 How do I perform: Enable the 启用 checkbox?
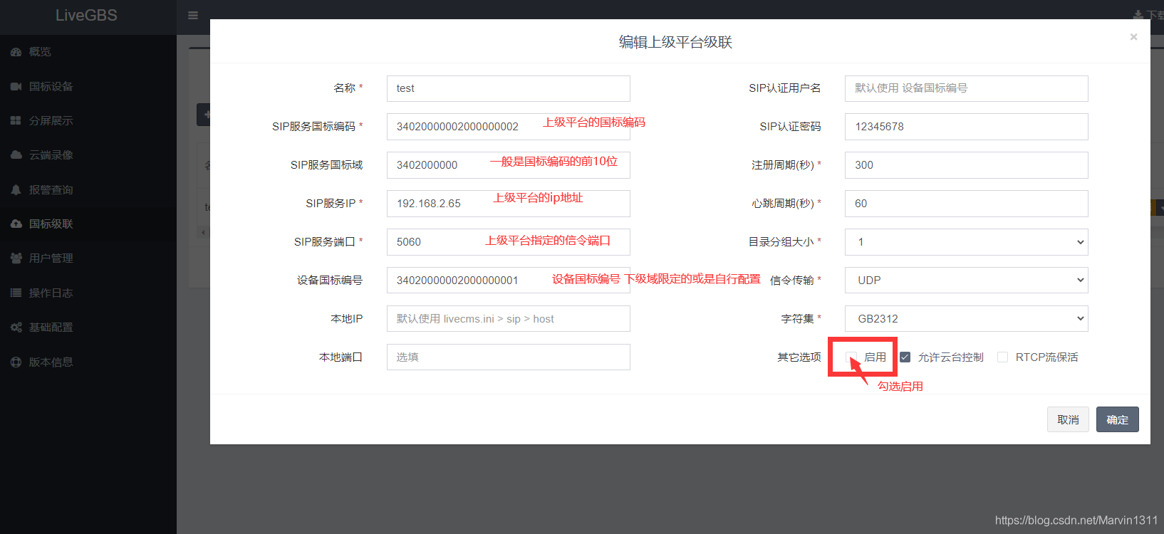851,357
